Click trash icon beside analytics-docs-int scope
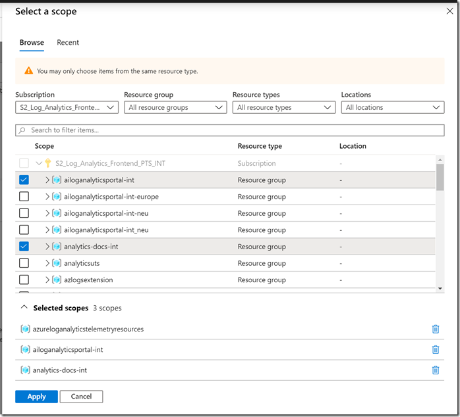Image resolution: width=460 pixels, height=417 pixels. tap(436, 370)
